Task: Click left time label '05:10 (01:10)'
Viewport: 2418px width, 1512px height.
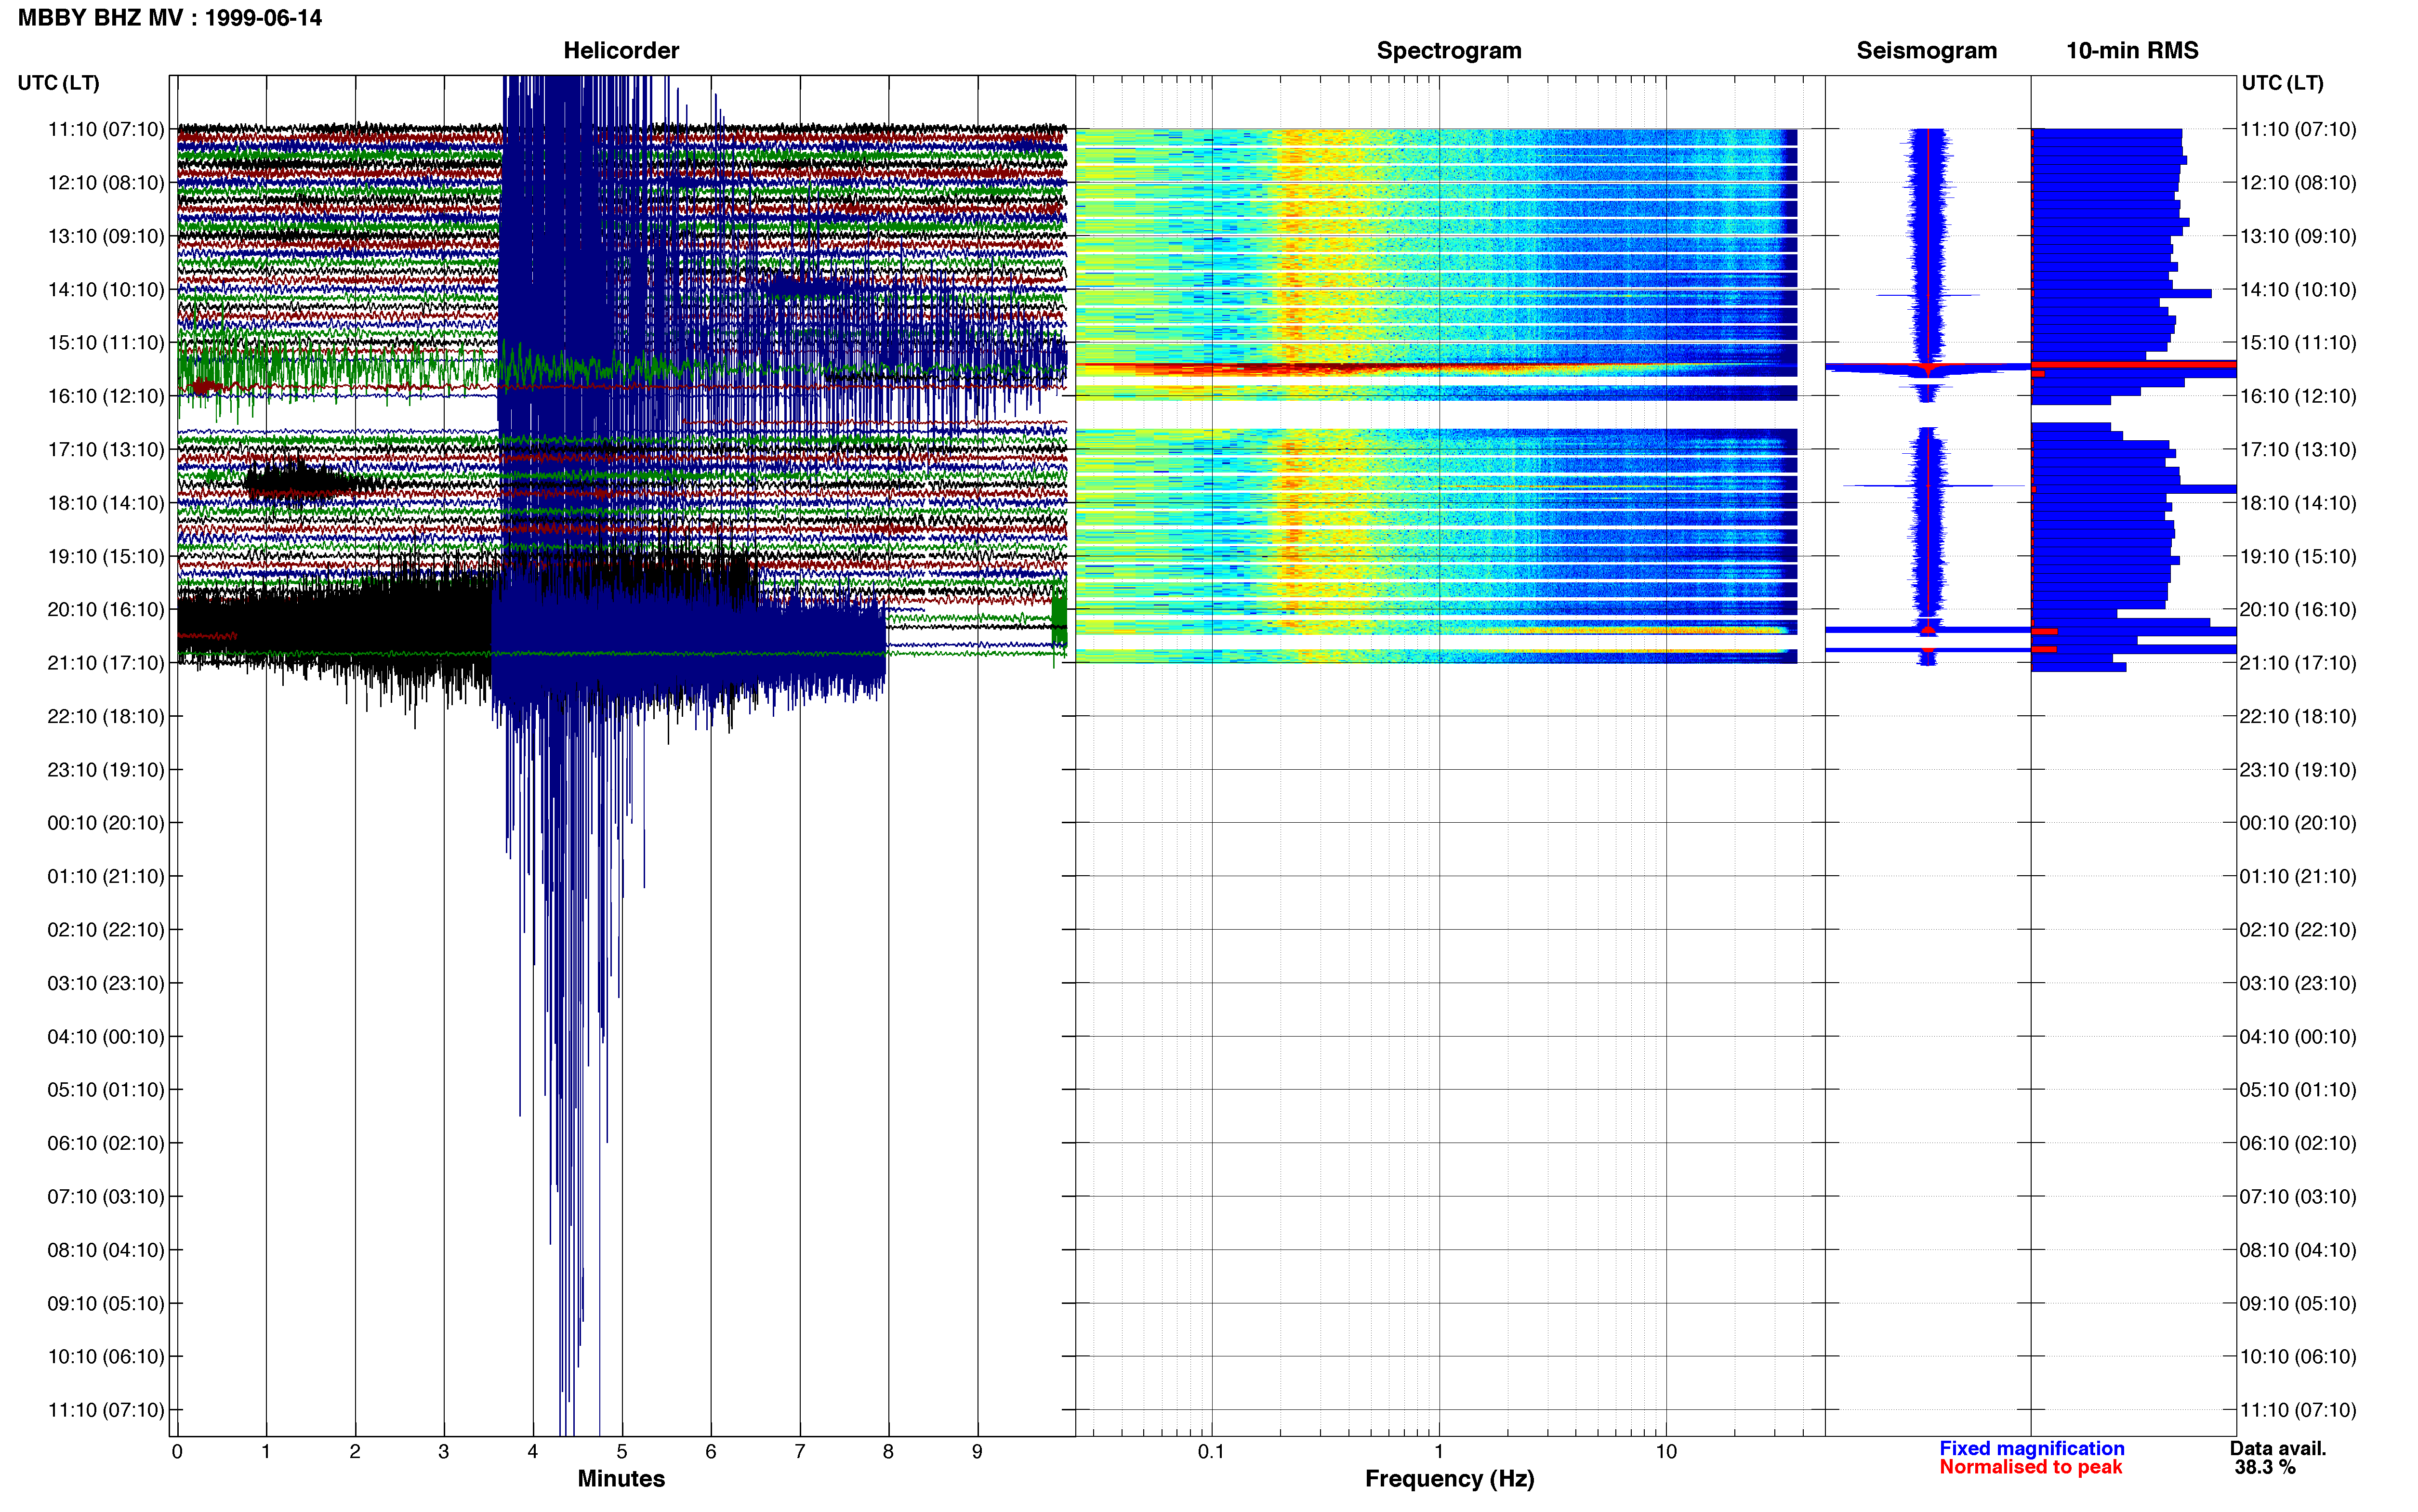Action: (x=106, y=1089)
